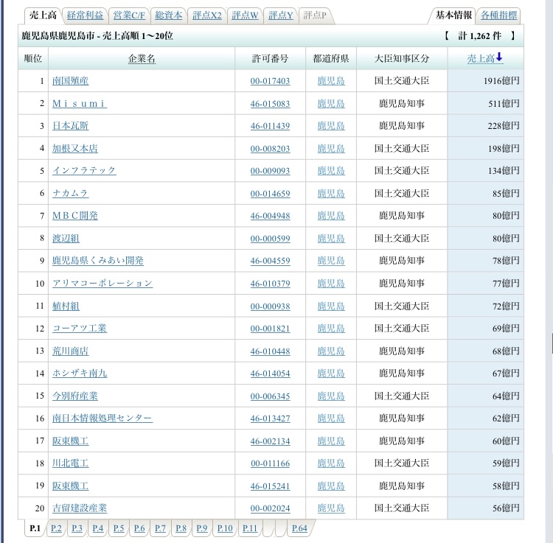Screen dimensions: 553x543
Task: Switch to the 各種指標 tab
Action: [x=498, y=15]
